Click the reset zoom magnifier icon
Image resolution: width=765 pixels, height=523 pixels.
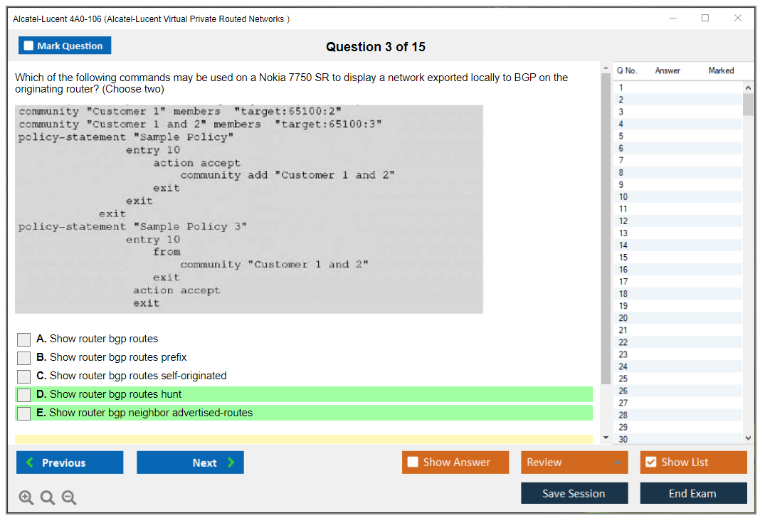[48, 498]
